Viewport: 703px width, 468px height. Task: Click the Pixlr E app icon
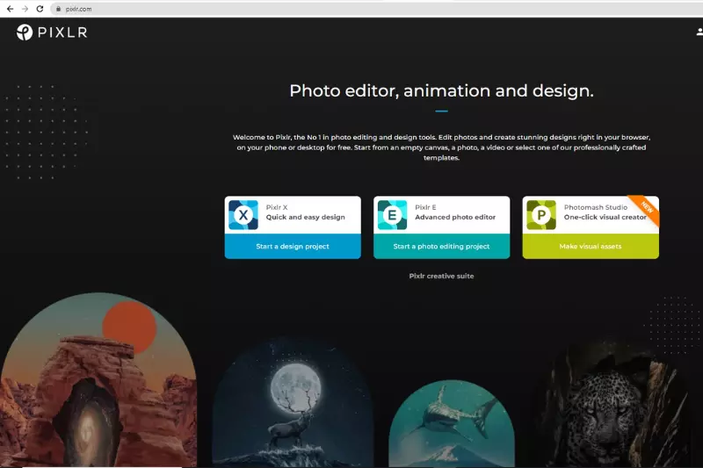click(x=392, y=215)
